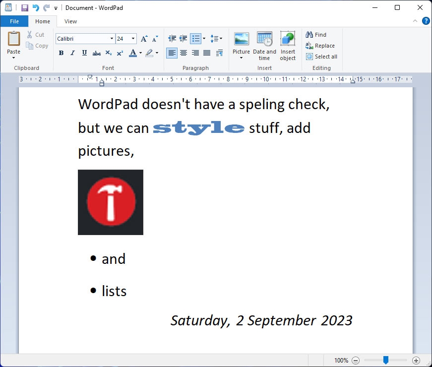432x367 pixels.
Task: Expand the bullet list style dropdown arrow
Action: [204, 39]
